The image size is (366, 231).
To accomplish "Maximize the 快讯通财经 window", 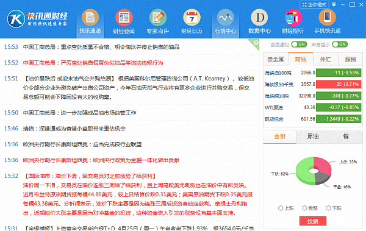I will tap(352, 4).
